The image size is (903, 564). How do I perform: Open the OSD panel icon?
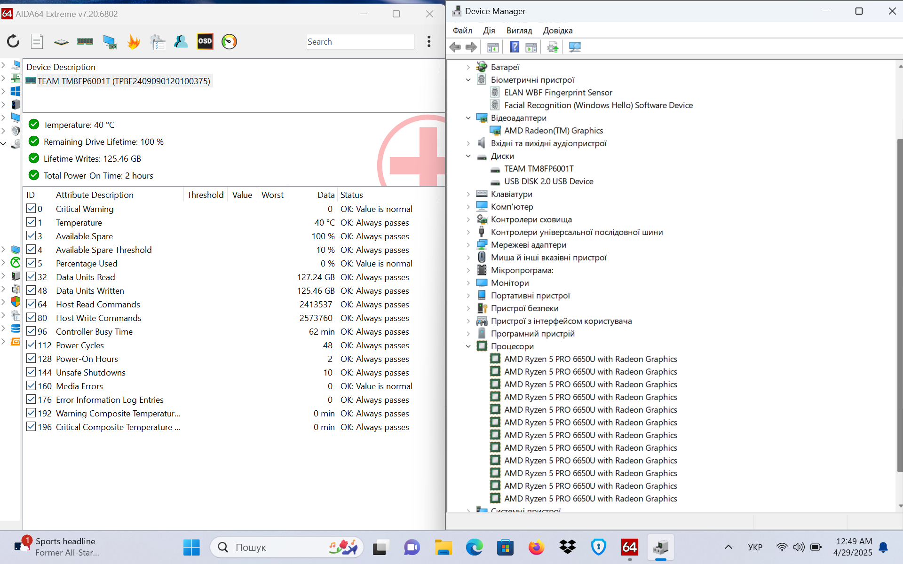tap(205, 41)
